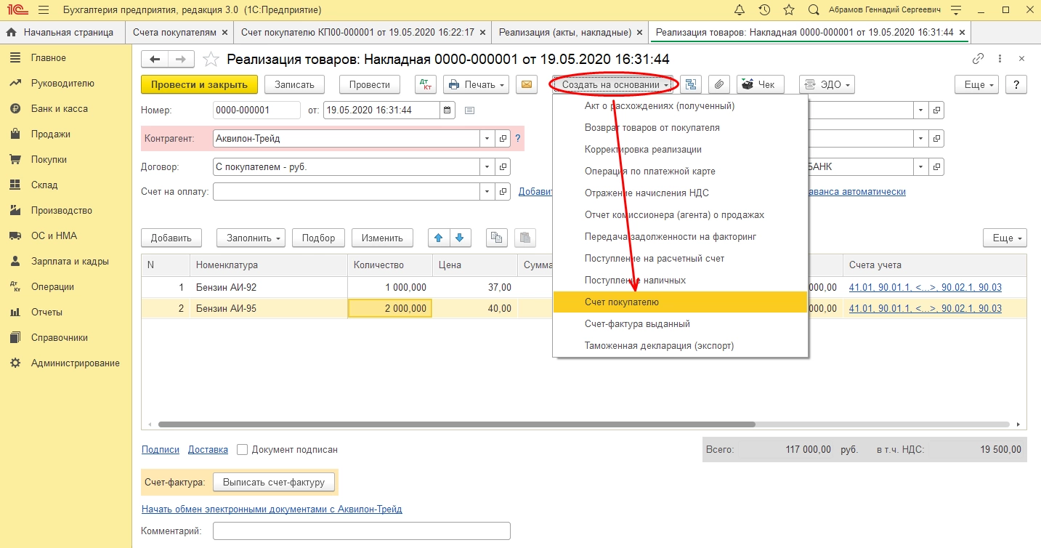This screenshot has height=548, width=1041.
Task: Click into the Комментарий input field
Action: 361,531
